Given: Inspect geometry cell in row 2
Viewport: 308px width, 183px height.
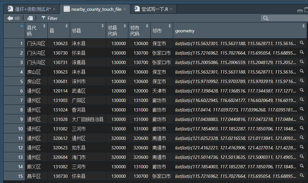Looking at the screenshot, I should [302, 52].
